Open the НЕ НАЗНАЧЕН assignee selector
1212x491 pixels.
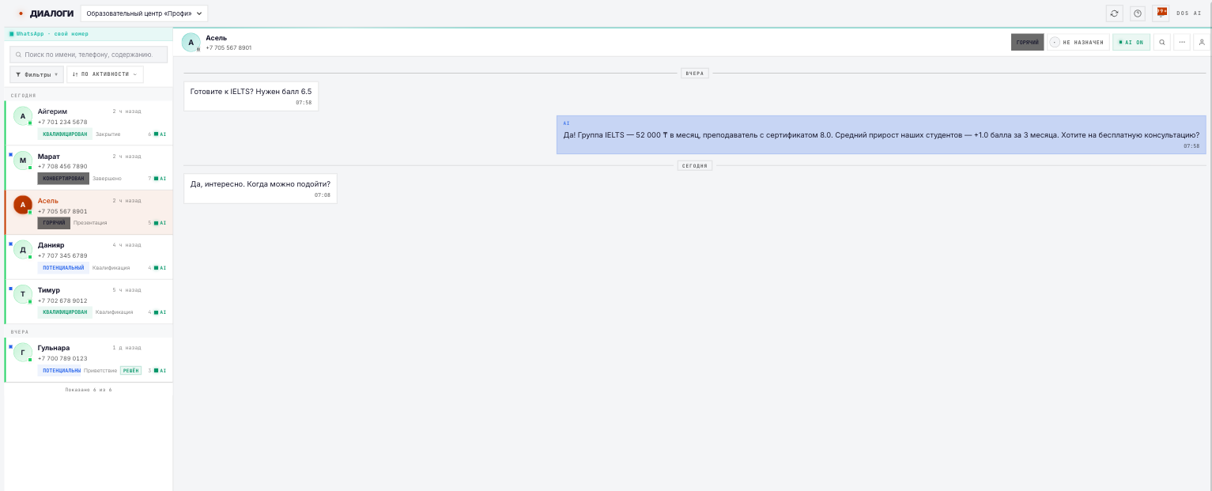(x=1078, y=42)
